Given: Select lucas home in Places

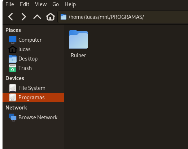Looking at the screenshot, I should [x=33, y=49].
